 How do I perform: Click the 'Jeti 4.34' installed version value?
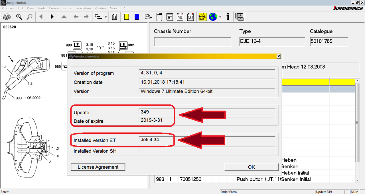tap(150, 139)
